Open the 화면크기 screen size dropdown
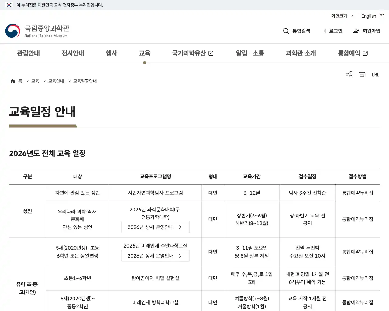The height and width of the screenshot is (311, 389). coord(341,16)
